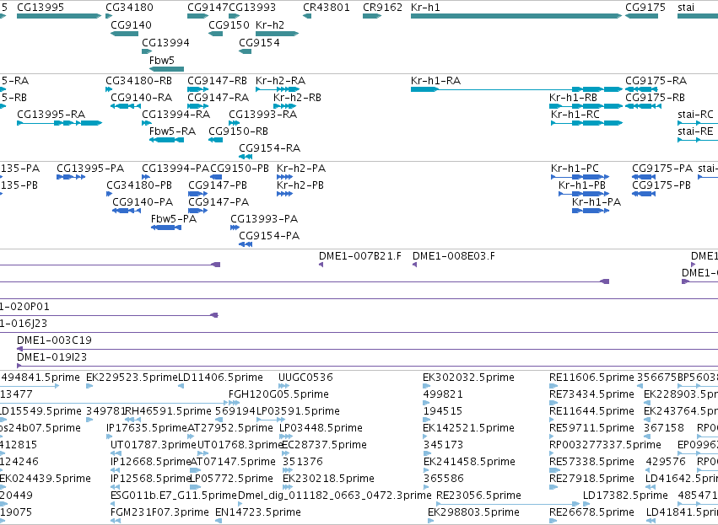Click the DME1-008E03.F clone label

[x=454, y=256]
